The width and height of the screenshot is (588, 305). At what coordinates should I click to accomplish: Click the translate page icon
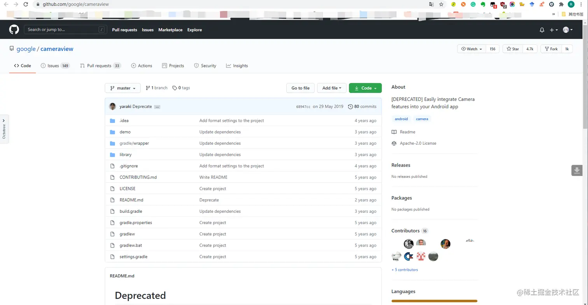[x=431, y=4]
